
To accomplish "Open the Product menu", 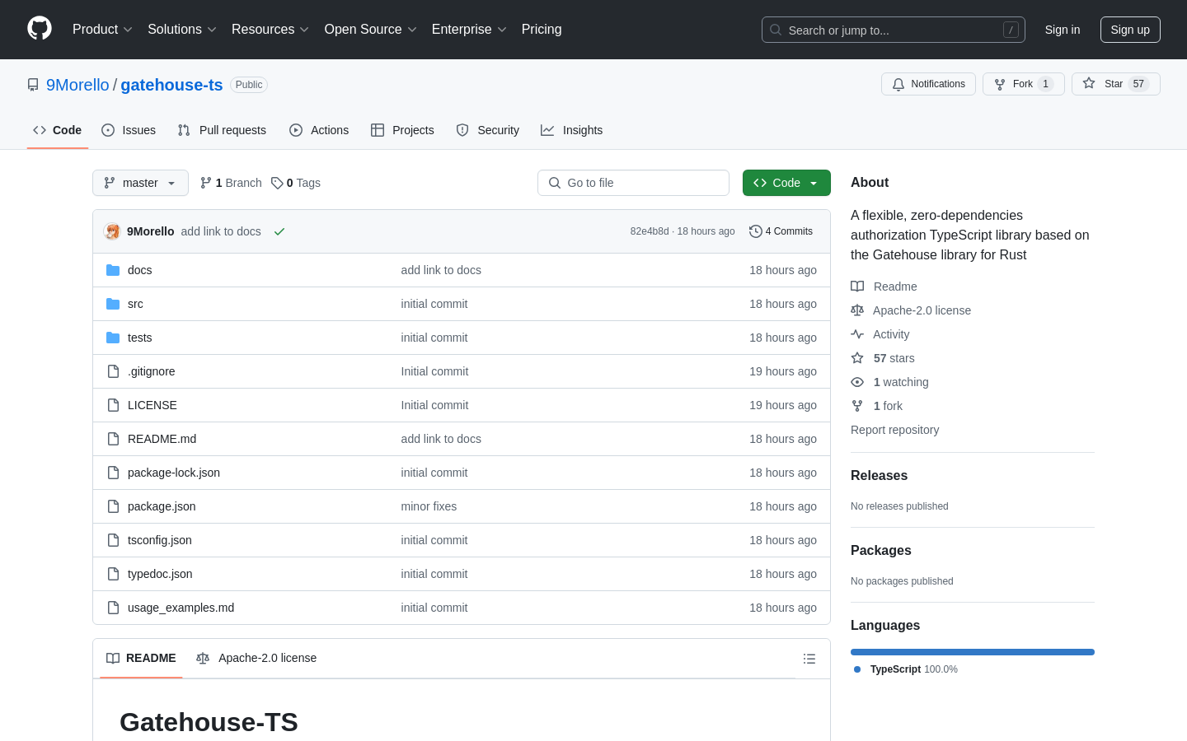I will (102, 30).
